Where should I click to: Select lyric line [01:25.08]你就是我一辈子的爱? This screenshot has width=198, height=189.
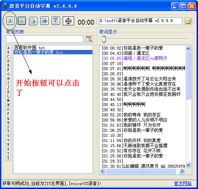pos(132,156)
